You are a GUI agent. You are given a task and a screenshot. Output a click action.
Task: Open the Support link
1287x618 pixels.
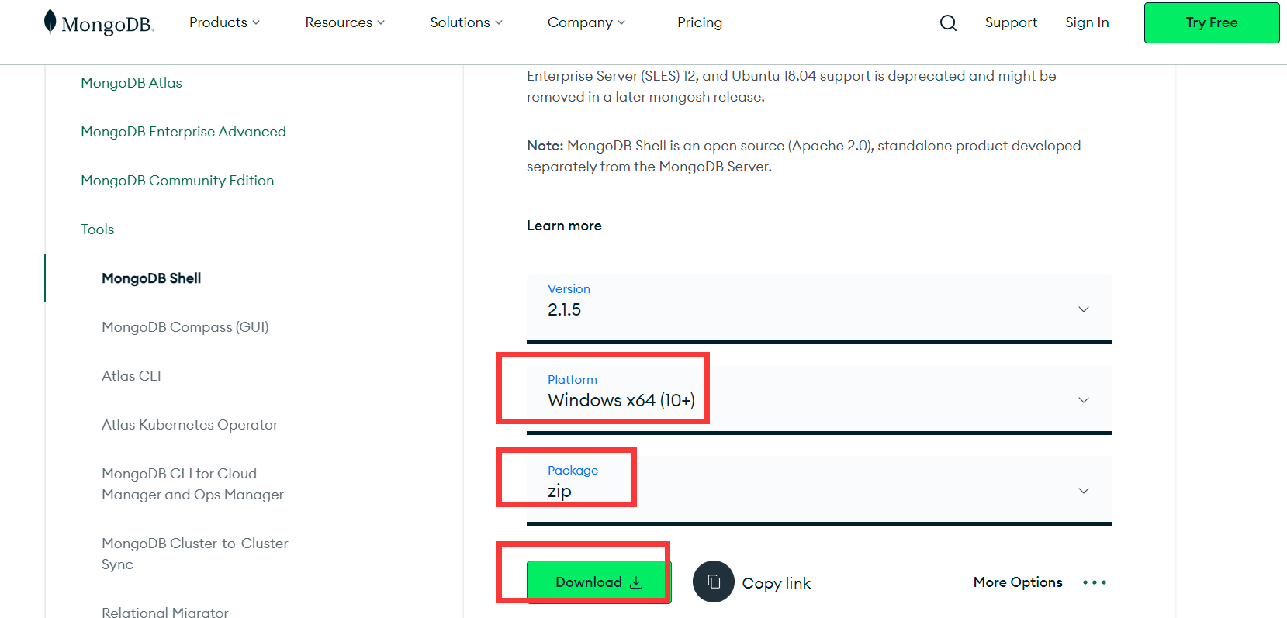click(x=1011, y=22)
